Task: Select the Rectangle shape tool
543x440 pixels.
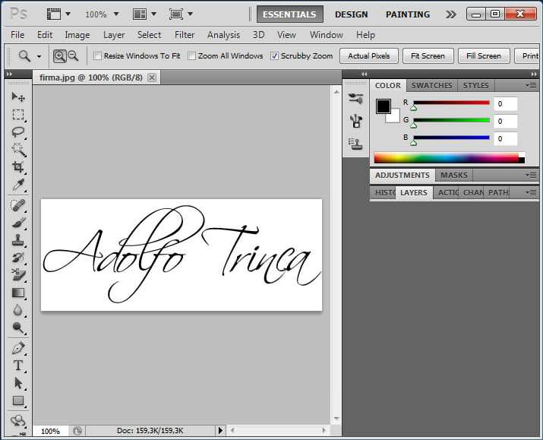Action: click(18, 401)
